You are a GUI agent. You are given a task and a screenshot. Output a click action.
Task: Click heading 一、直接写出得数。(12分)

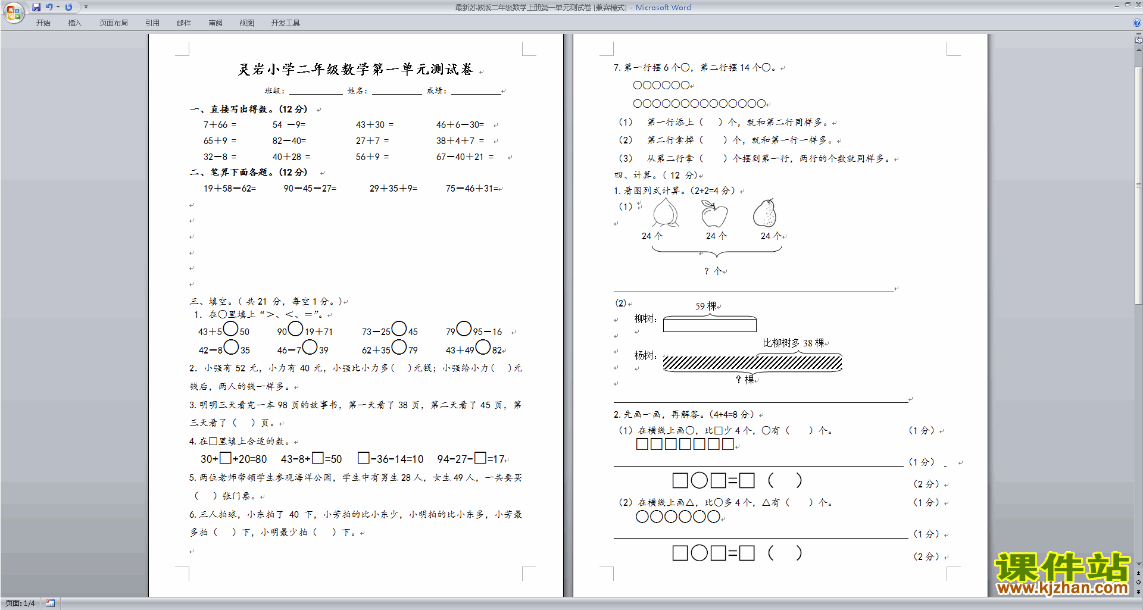click(249, 110)
